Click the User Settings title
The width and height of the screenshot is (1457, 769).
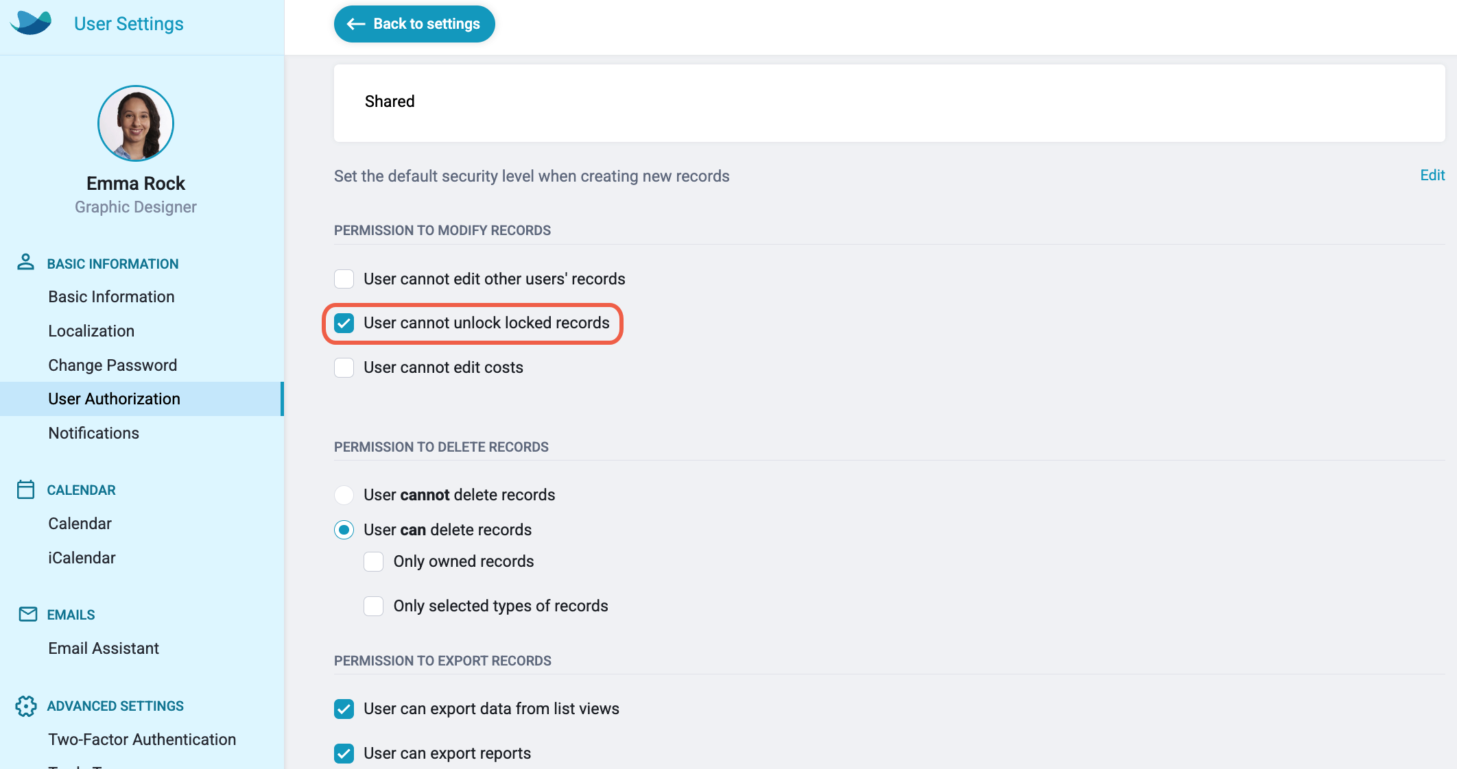pos(129,24)
